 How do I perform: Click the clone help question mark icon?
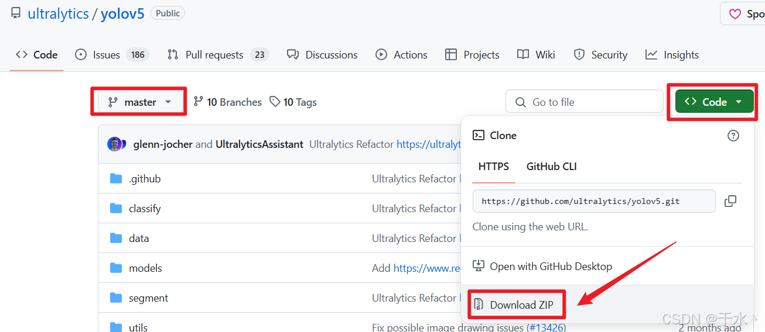point(733,136)
